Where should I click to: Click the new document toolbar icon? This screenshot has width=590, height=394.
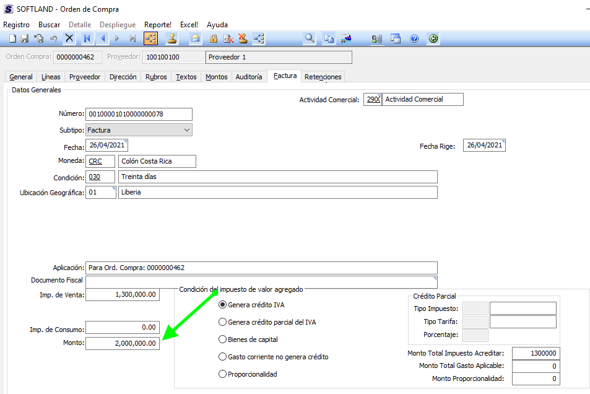coord(13,38)
